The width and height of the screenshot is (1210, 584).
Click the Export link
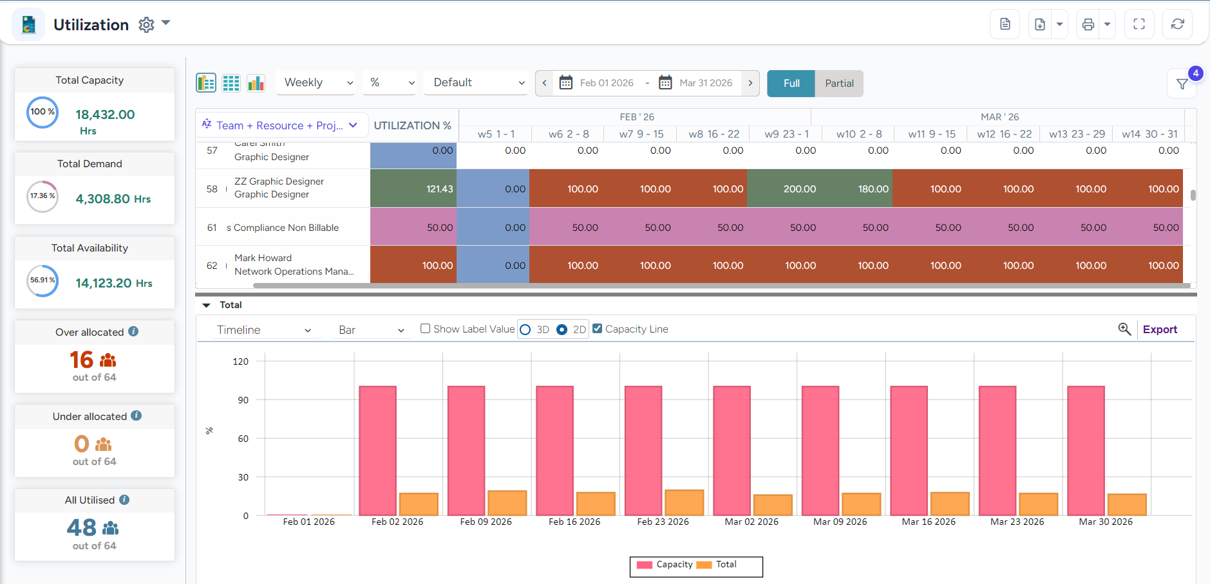(x=1159, y=329)
